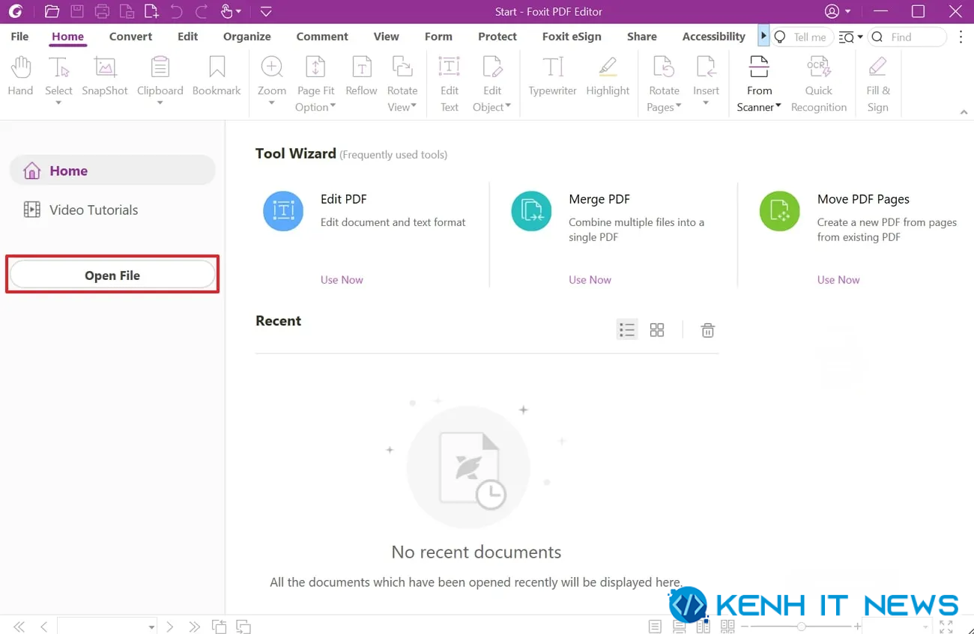This screenshot has height=634, width=974.
Task: Click Use Now under Edit PDF
Action: 342,279
